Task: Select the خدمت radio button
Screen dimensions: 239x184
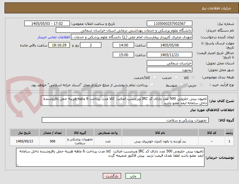Action: [x=176, y=77]
